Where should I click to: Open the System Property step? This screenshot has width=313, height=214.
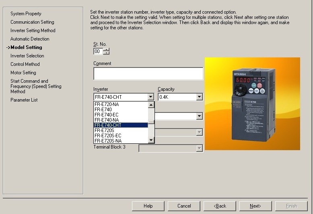[26, 14]
